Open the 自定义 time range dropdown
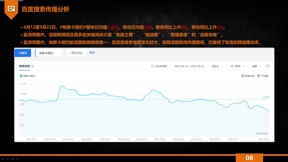288x162 pixels. click(217, 66)
